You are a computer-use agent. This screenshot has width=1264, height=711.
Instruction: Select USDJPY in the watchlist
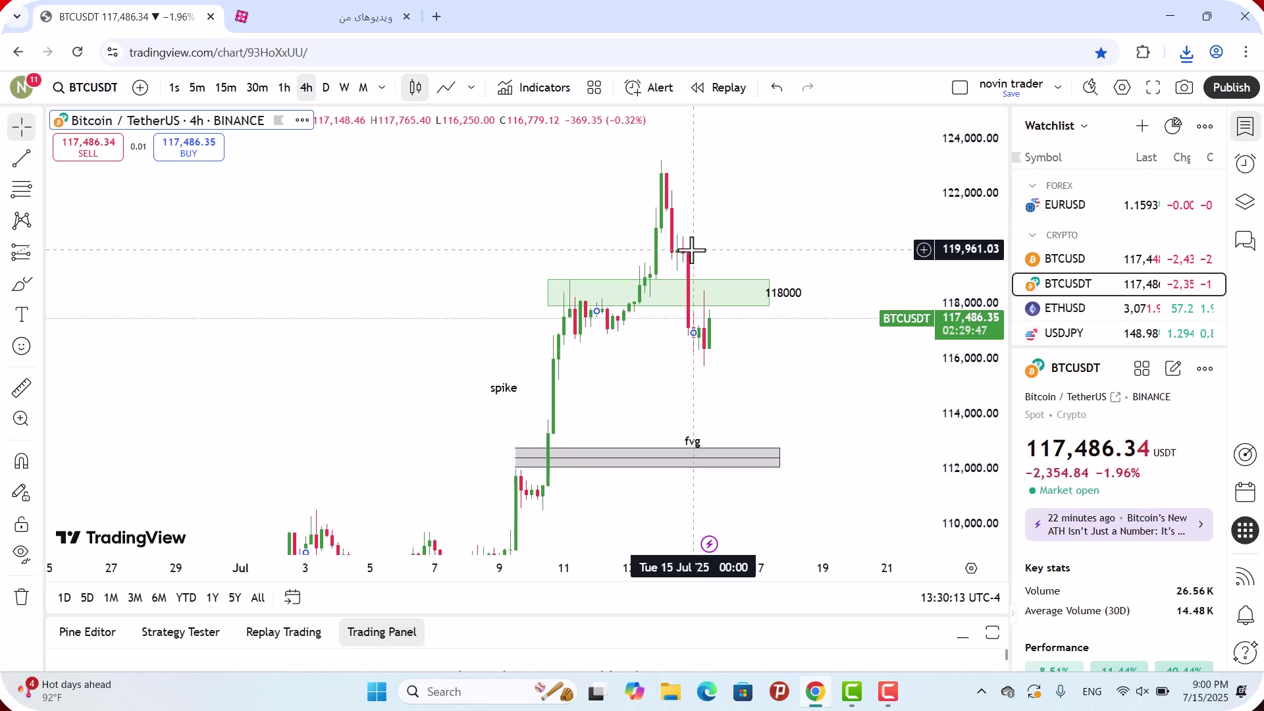1119,334
